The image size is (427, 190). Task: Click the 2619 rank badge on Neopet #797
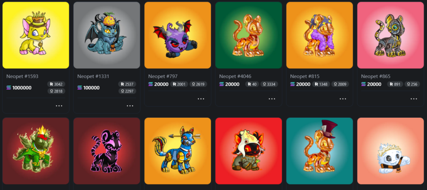[198, 84]
